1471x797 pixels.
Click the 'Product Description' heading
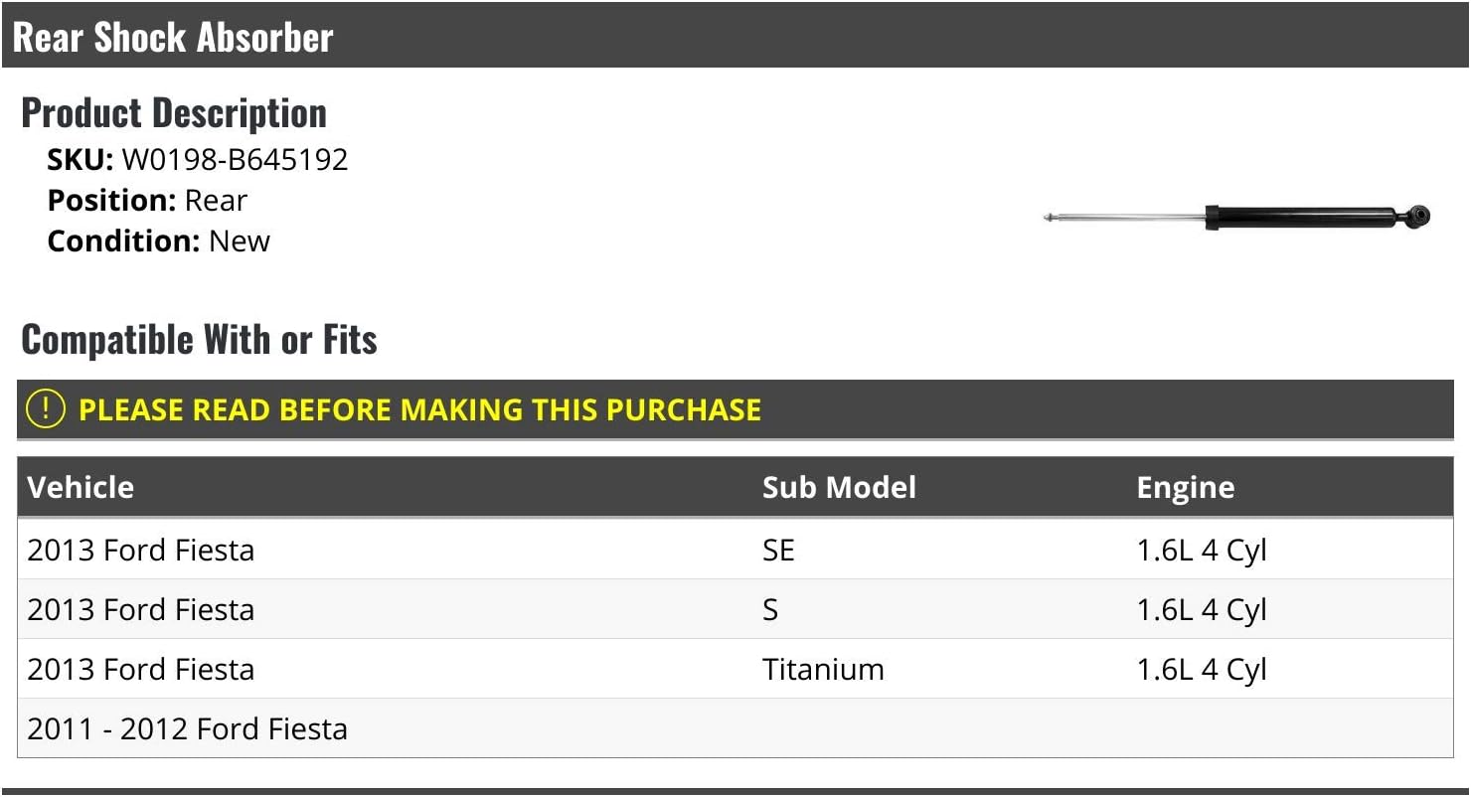[174, 113]
